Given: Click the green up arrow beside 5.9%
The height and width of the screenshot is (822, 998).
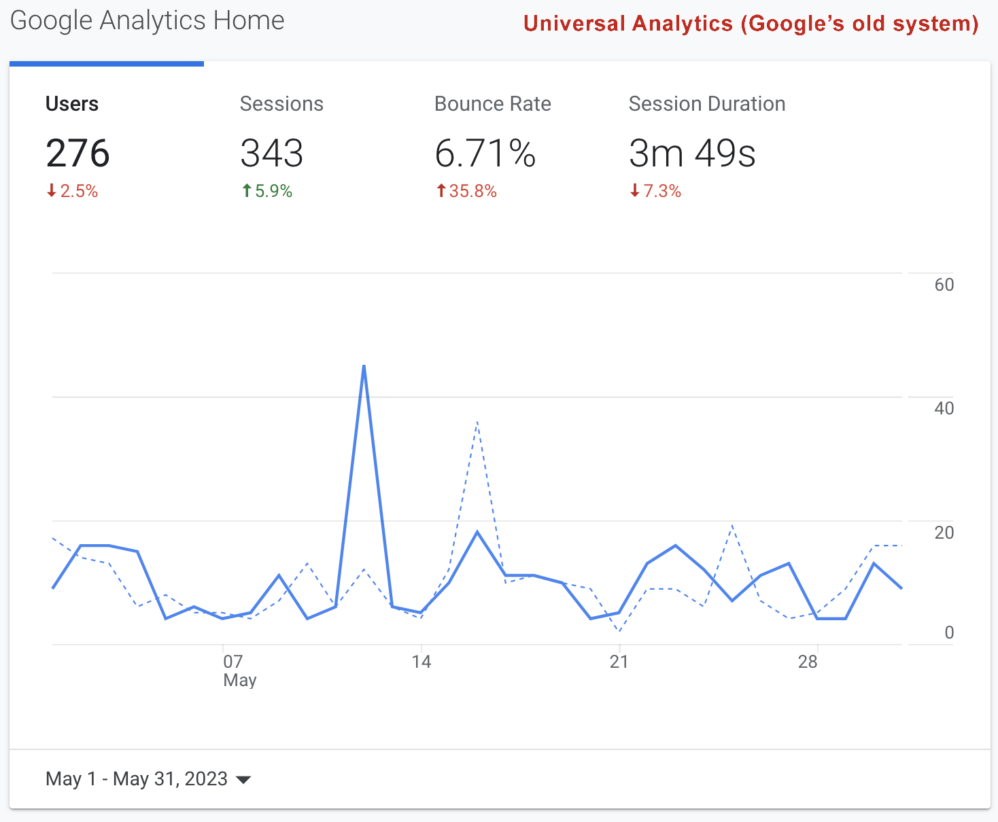Looking at the screenshot, I should tap(247, 191).
